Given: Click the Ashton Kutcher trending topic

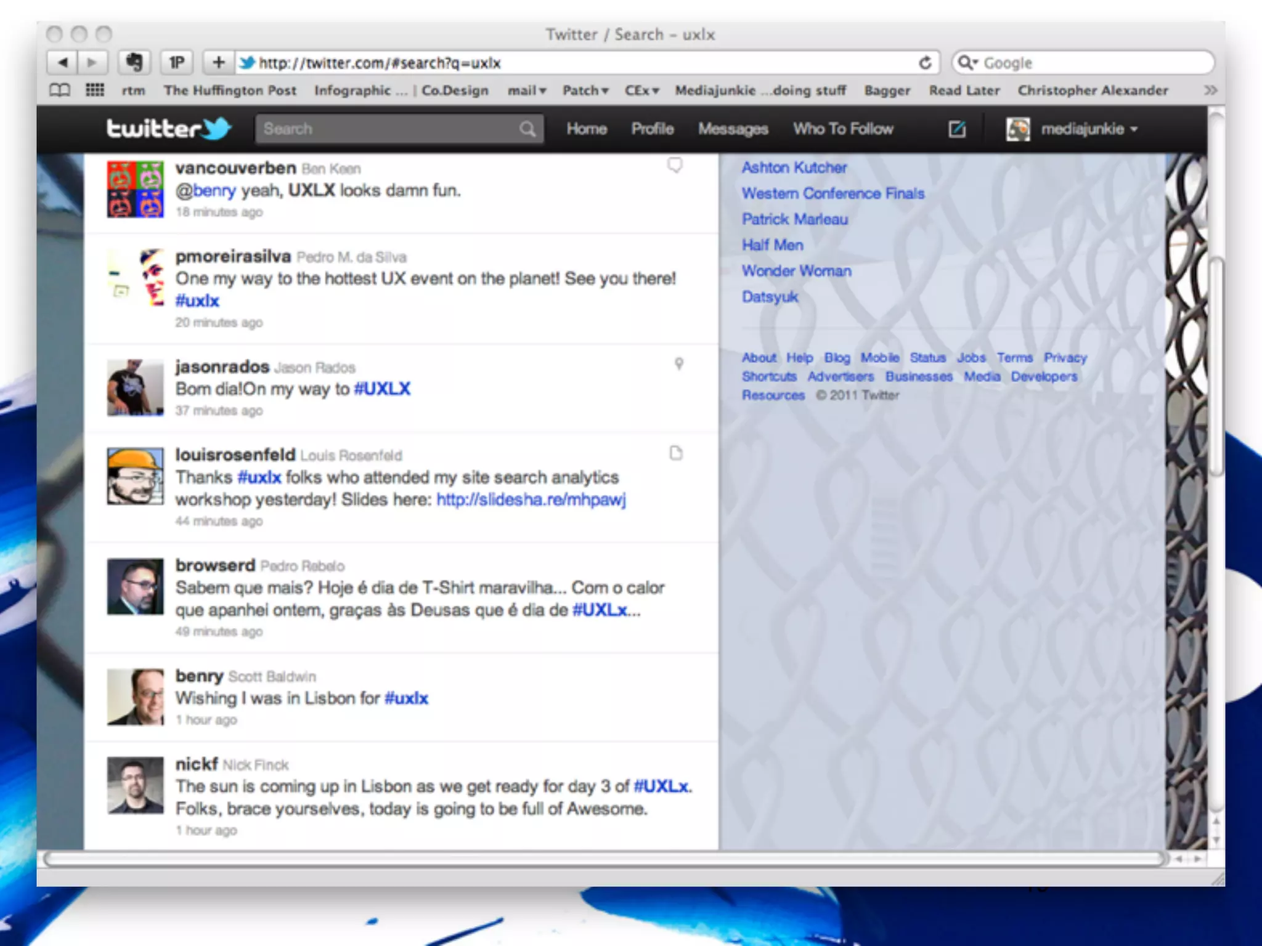Looking at the screenshot, I should click(x=794, y=168).
